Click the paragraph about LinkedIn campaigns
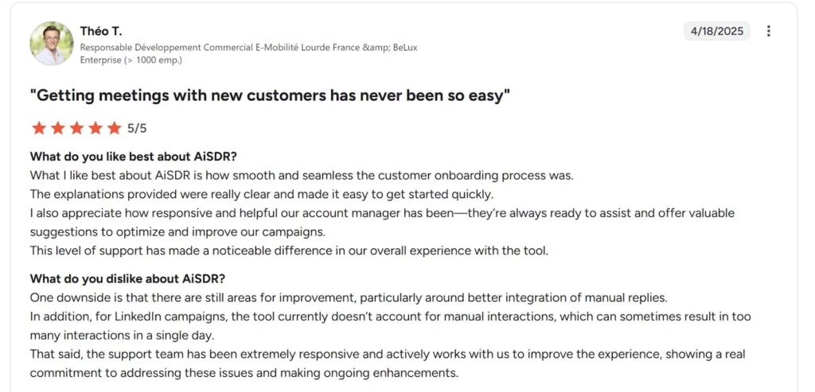Screen dimensions: 815x392 pos(390,324)
